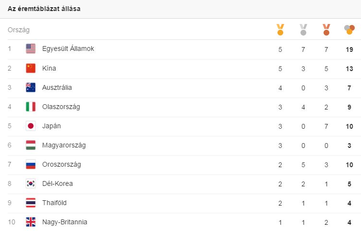Screen dimensions: 361x232
Task: Click the Australia flag icon
Action: tap(31, 87)
